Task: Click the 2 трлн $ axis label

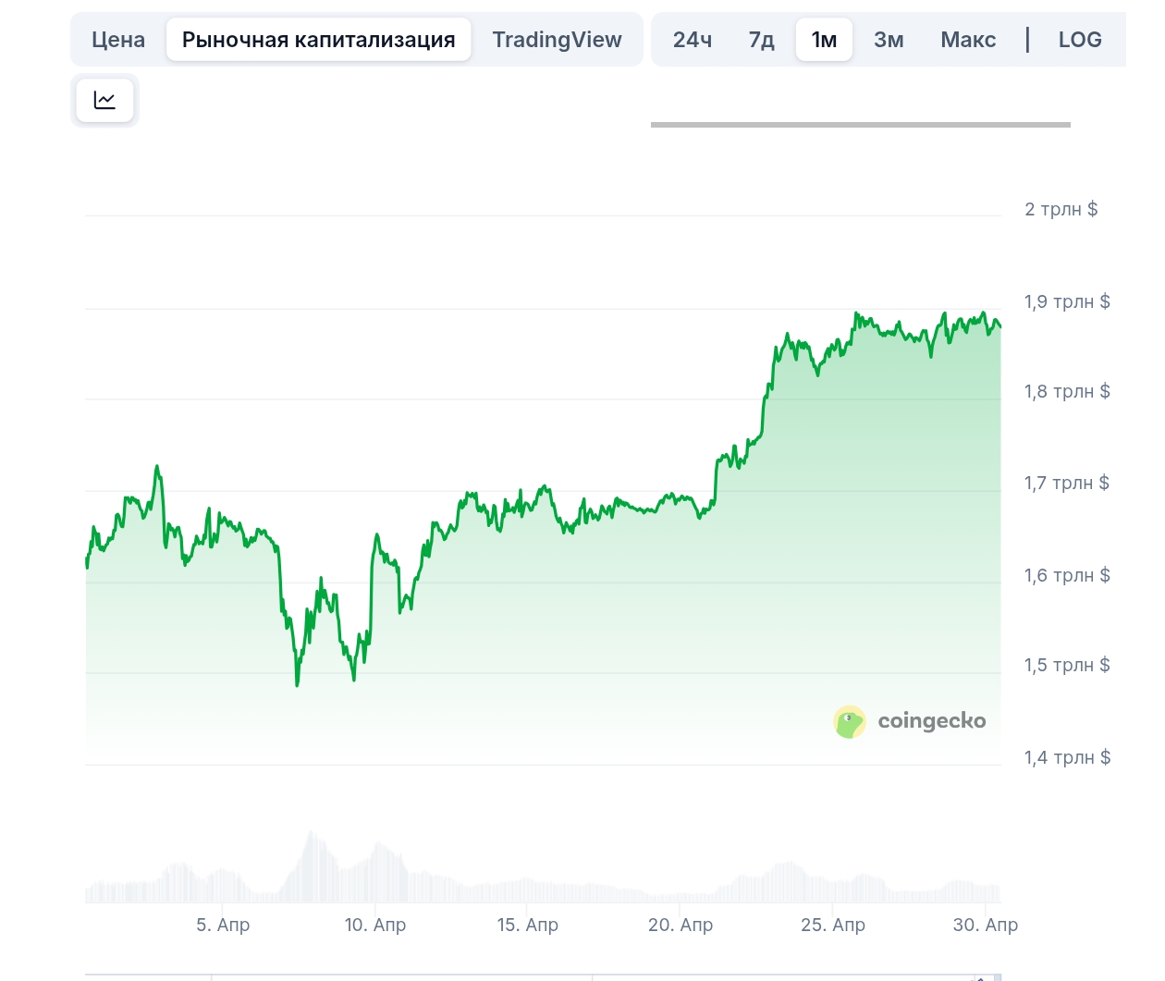Action: coord(1061,209)
